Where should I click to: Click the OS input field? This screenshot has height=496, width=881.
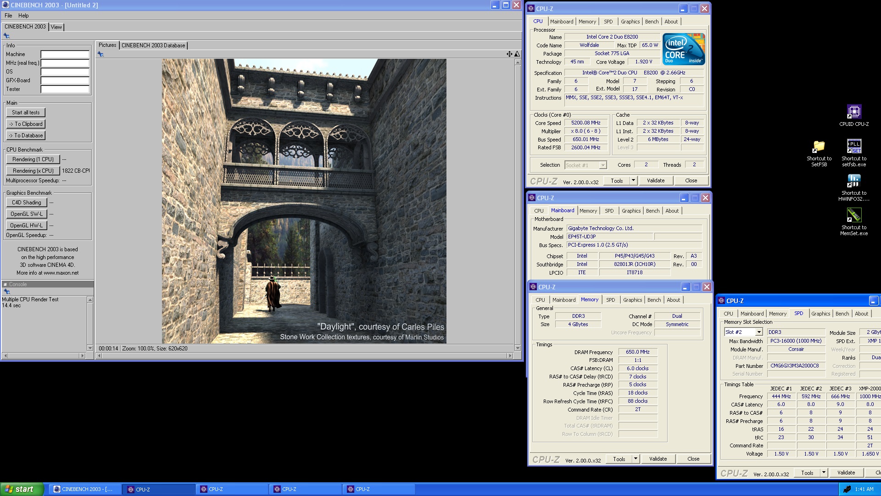65,72
